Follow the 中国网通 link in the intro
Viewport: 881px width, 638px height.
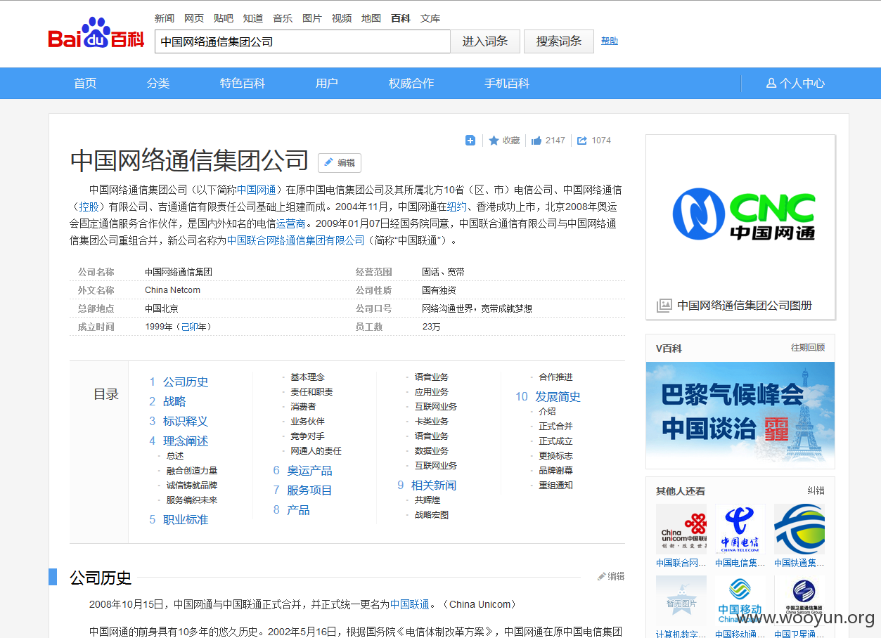(x=256, y=190)
